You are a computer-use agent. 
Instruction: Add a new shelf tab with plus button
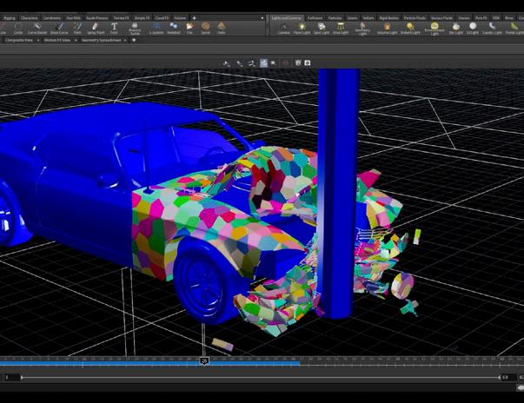click(194, 17)
